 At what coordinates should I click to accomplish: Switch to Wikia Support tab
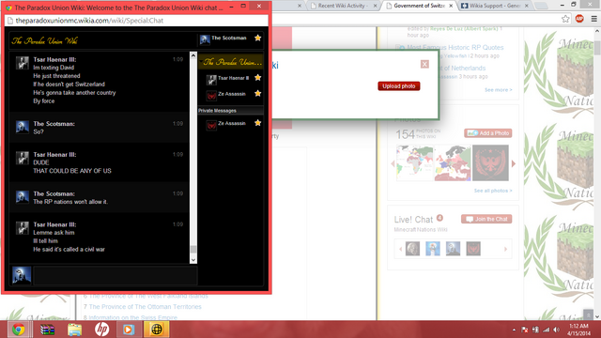[x=495, y=6]
